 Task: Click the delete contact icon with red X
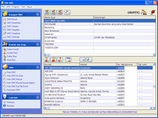coord(60,60)
